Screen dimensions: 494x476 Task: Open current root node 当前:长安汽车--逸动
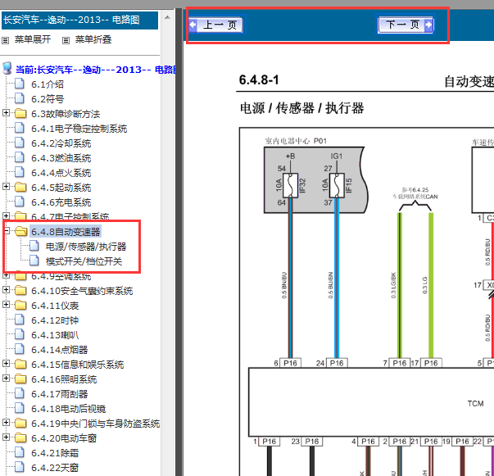point(96,70)
